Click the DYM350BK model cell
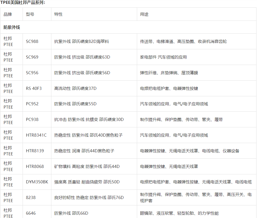The width and height of the screenshot is (257, 218). point(37,182)
